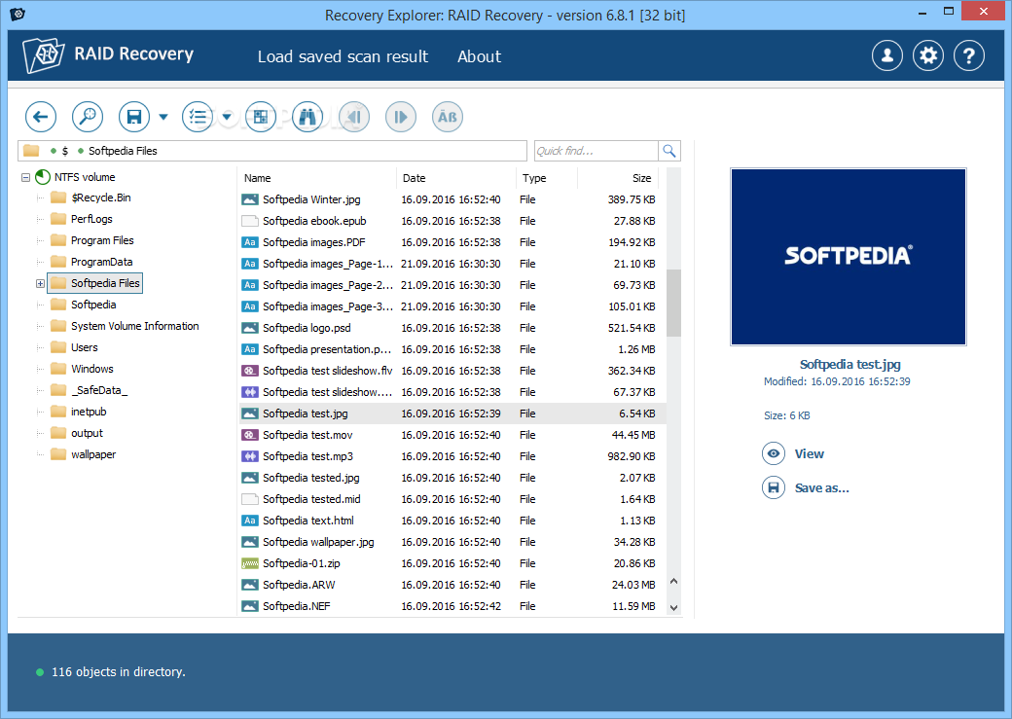Viewport: 1012px width, 719px height.
Task: Select Softpedia test.mp3 file
Action: [452, 456]
